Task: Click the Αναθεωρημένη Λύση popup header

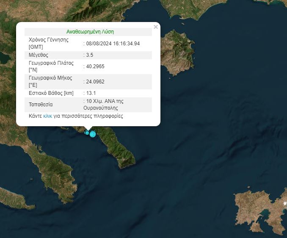Action: [90, 32]
